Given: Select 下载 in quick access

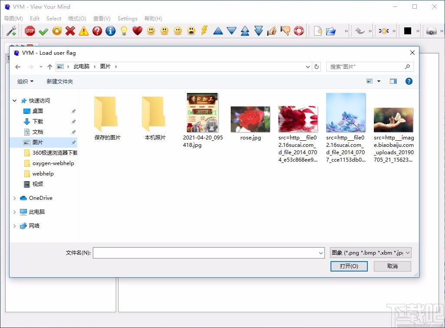Looking at the screenshot, I should (38, 122).
